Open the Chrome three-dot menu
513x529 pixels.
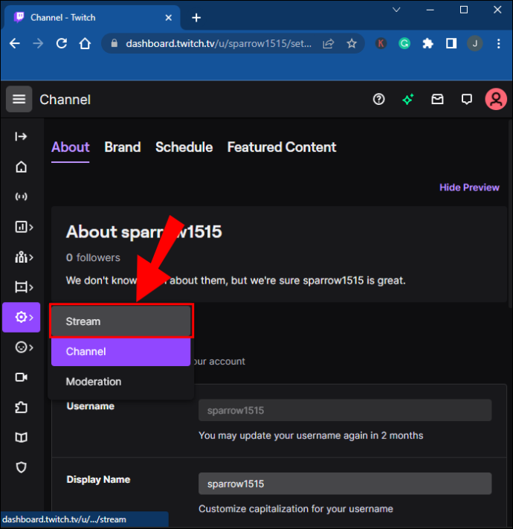(x=499, y=43)
